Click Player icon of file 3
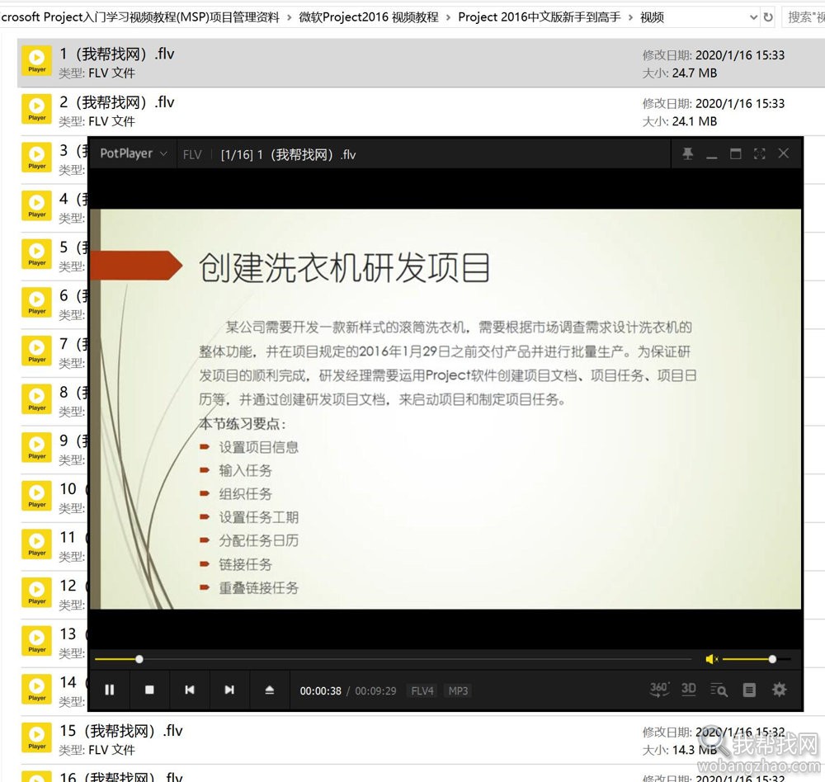Screen dimensions: 825x782 pos(37,158)
